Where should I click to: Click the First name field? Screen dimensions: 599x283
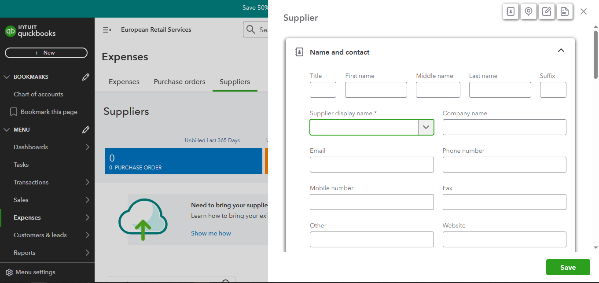pos(376,90)
